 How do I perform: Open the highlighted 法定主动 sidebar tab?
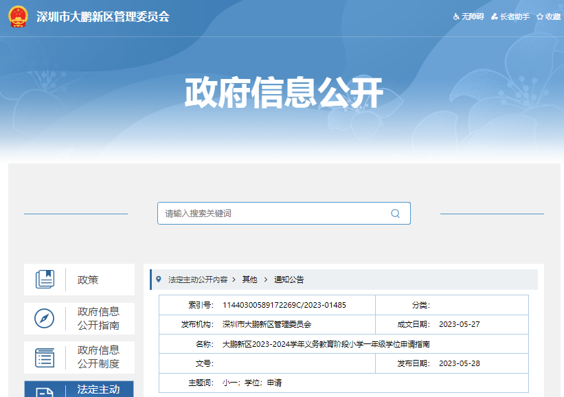click(x=98, y=389)
